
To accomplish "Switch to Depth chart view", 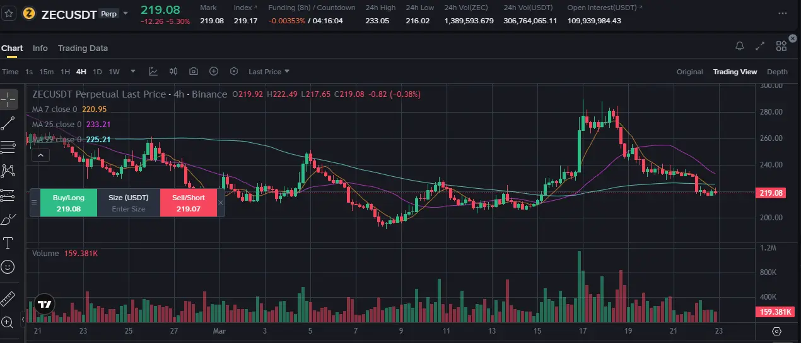I will [777, 72].
